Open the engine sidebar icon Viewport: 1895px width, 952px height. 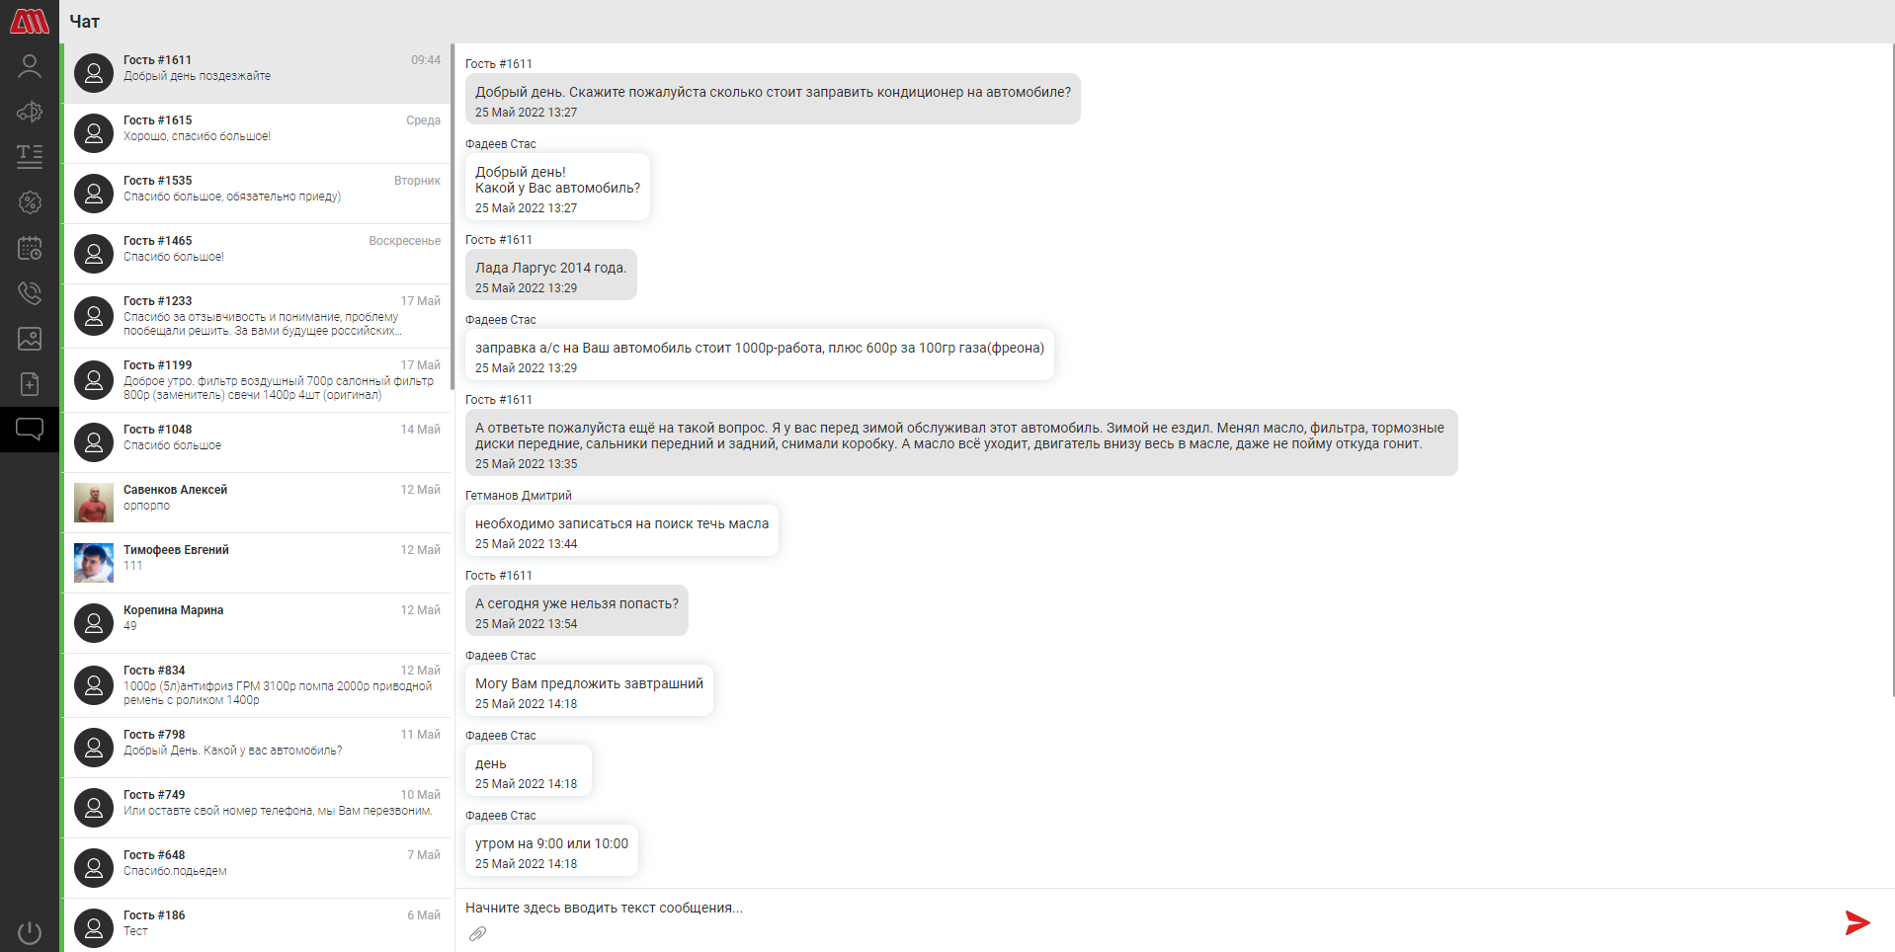30,112
